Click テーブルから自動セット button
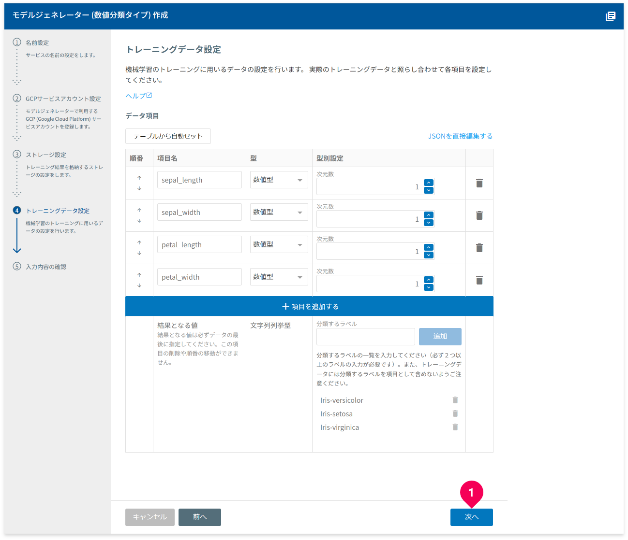Image resolution: width=628 pixels, height=540 pixels. coord(168,136)
